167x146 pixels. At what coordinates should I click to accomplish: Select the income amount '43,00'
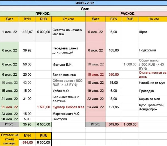click(27, 83)
